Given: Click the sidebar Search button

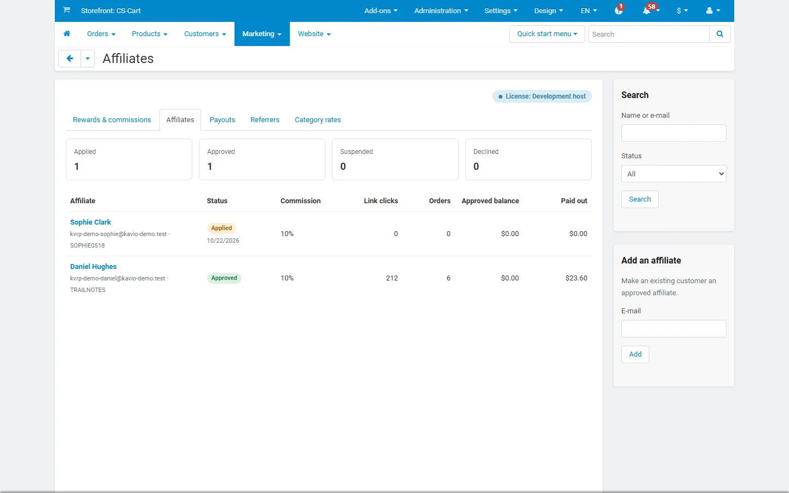Looking at the screenshot, I should coord(640,199).
